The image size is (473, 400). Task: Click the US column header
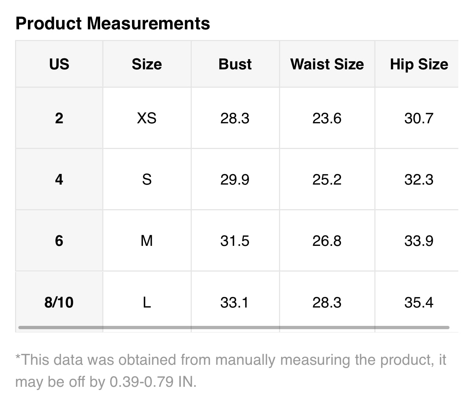[59, 64]
